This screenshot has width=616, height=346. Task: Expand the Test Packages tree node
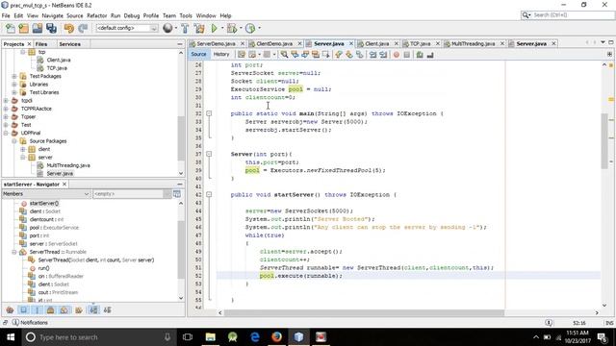[14, 76]
